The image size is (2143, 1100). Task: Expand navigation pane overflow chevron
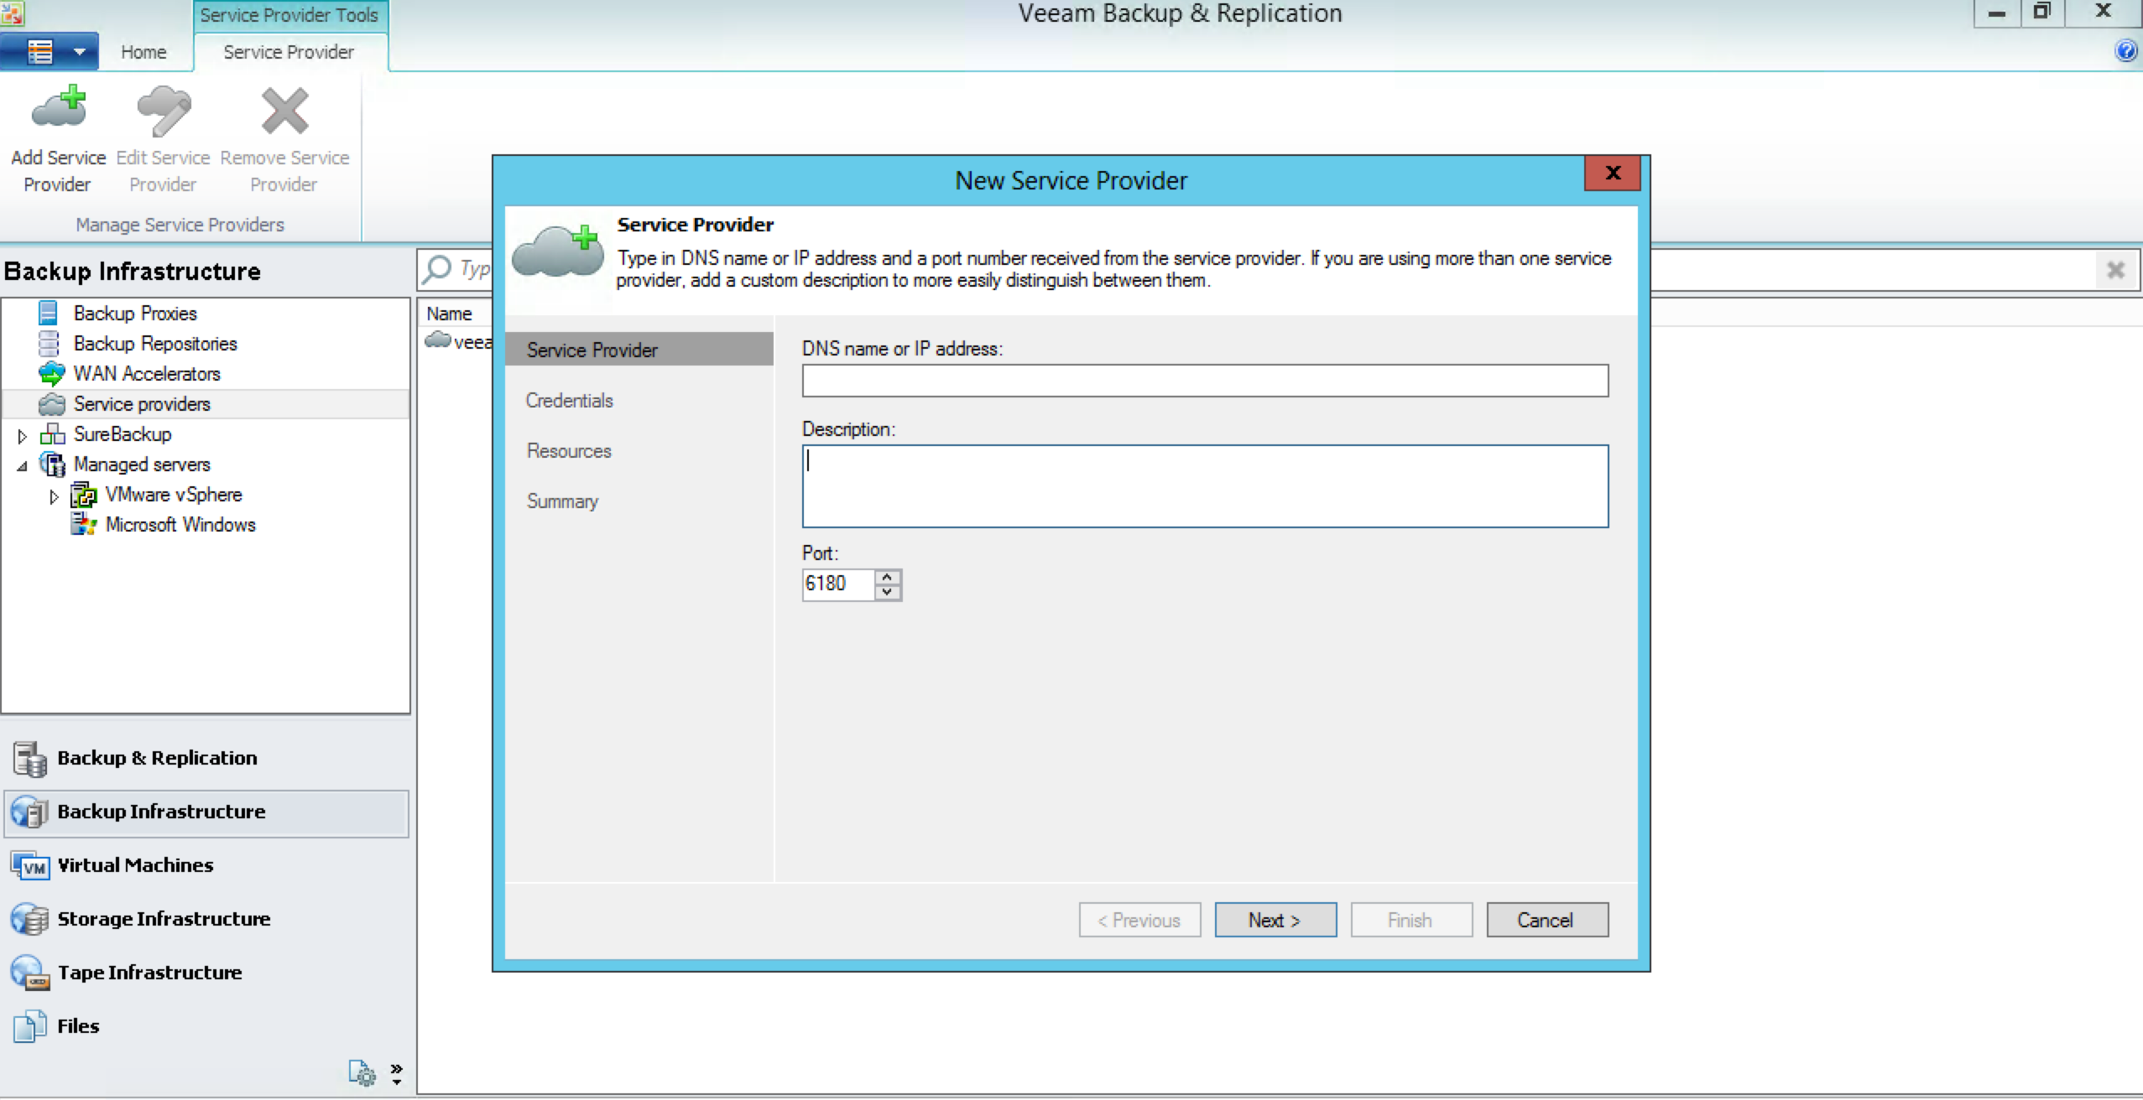tap(397, 1073)
